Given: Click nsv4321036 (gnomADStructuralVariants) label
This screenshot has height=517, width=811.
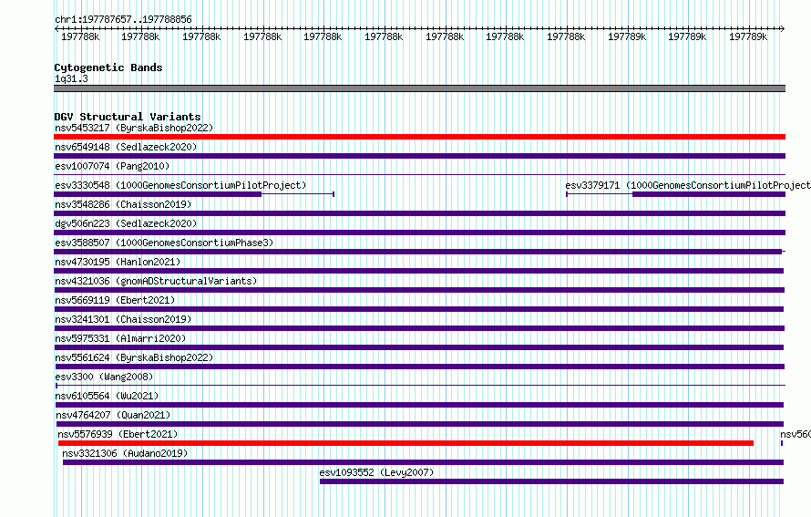Looking at the screenshot, I should pos(156,281).
